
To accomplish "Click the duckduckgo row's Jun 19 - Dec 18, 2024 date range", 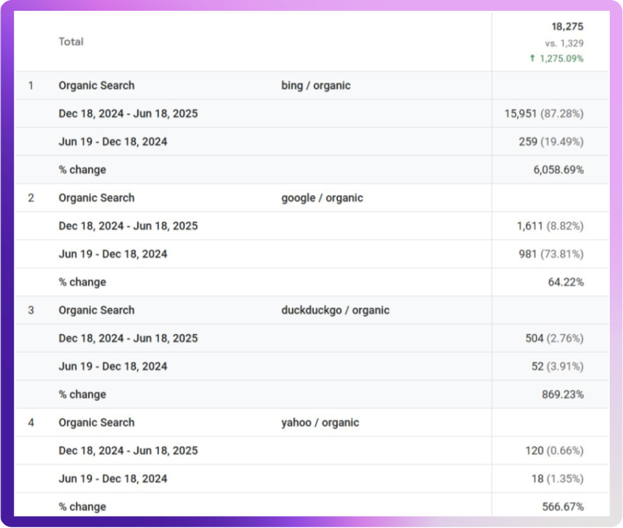I will 113,366.
